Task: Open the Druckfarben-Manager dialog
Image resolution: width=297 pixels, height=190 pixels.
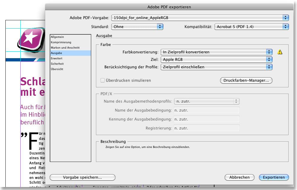Action: 246,80
